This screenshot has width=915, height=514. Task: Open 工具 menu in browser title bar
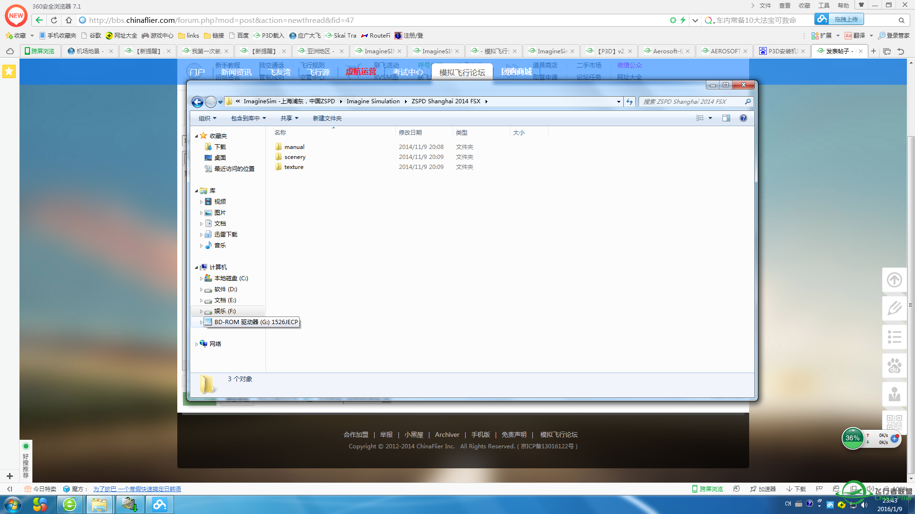pyautogui.click(x=823, y=6)
